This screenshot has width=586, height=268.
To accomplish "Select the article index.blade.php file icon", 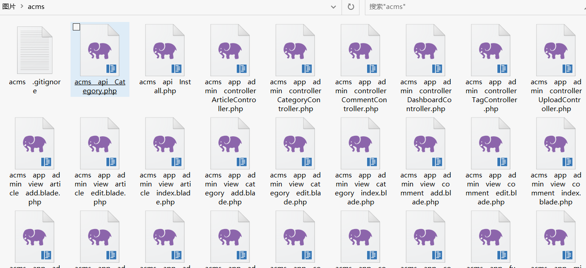I will coord(165,143).
